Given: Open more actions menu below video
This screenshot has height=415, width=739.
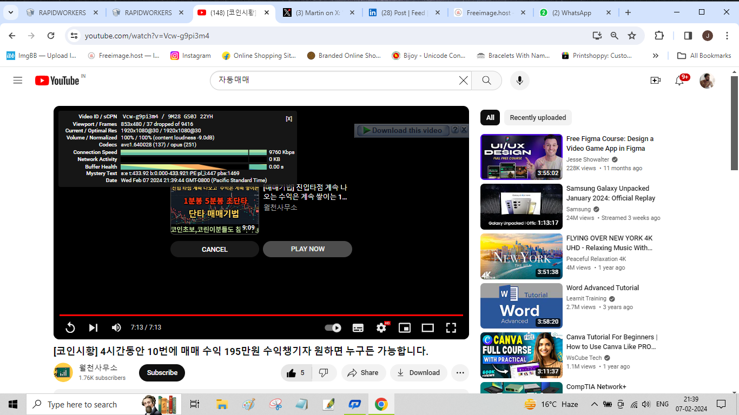Looking at the screenshot, I should tap(460, 373).
